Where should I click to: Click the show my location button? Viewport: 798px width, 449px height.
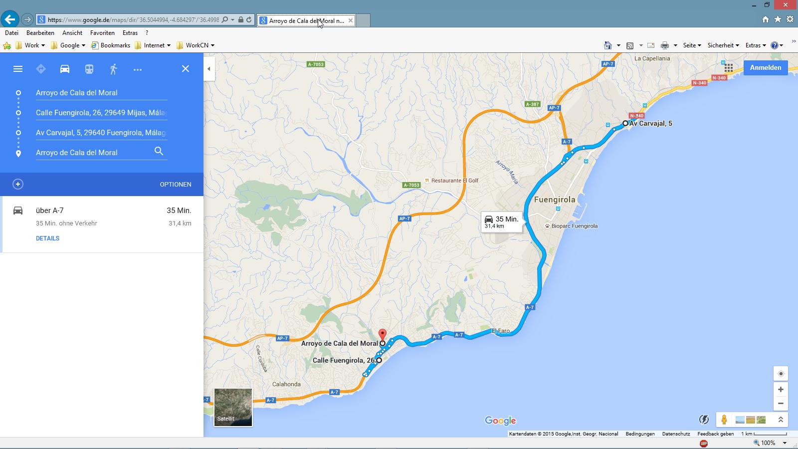pos(781,374)
